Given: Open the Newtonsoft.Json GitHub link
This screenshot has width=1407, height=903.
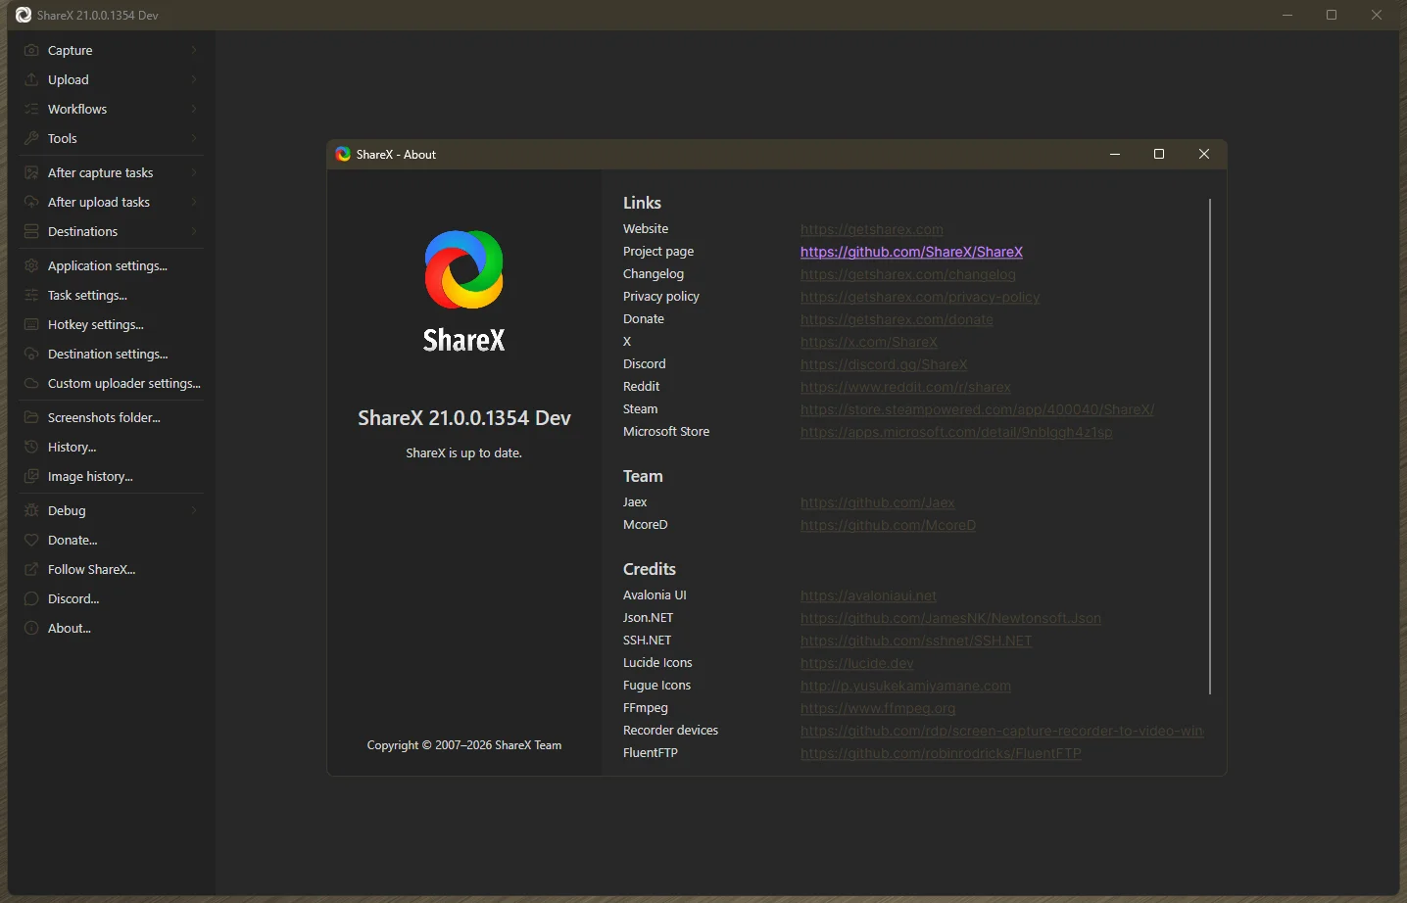Looking at the screenshot, I should pos(950,618).
